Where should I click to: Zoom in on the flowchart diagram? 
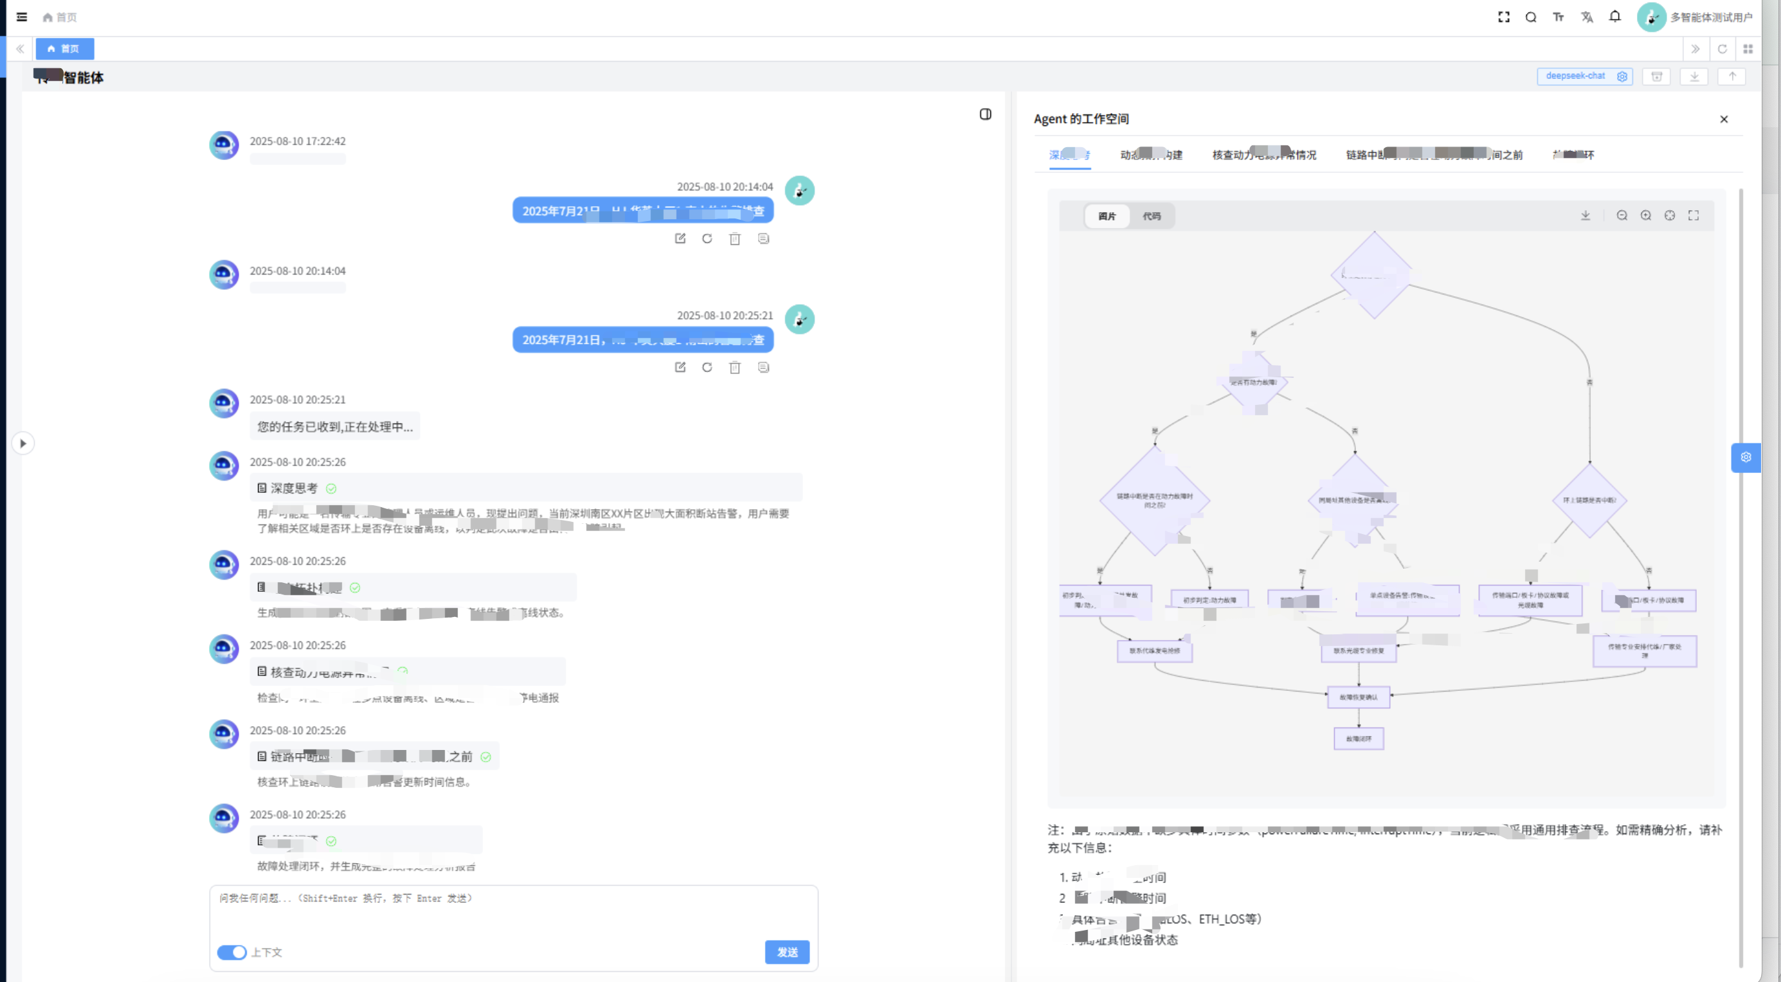[1645, 215]
